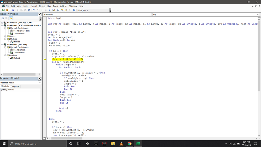Click the Redo arrow icon
The image size is (261, 147).
click(x=37, y=10)
